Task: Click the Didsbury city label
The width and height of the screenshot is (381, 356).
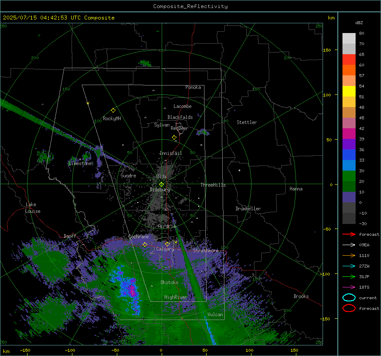Action: click(160, 190)
